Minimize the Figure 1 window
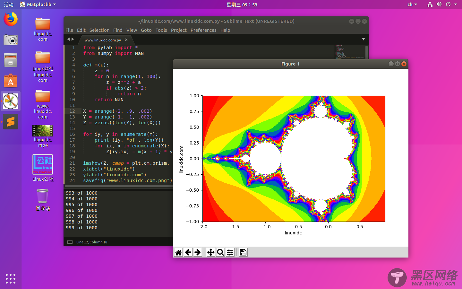 (391, 64)
